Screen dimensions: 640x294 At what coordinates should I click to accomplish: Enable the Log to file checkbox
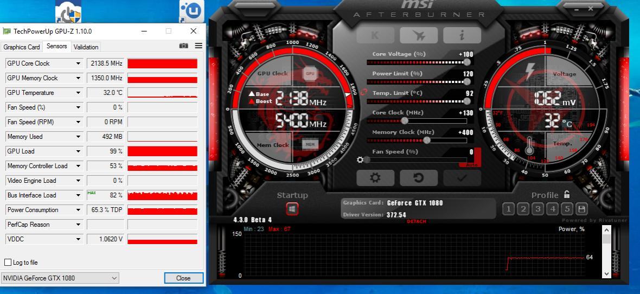click(x=8, y=262)
